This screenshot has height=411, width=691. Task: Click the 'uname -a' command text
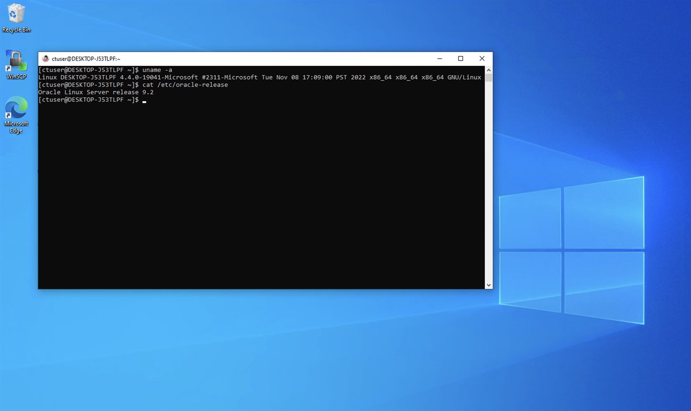click(x=157, y=70)
